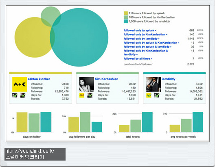This screenshot has height=167, width=215.
Task: Click teal bar in 'total tweets' chart
Action: coord(147,122)
